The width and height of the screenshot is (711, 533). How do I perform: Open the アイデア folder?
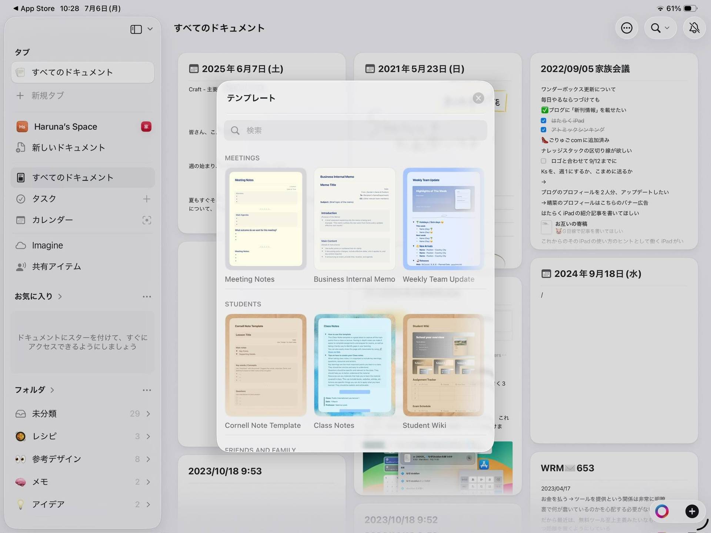pyautogui.click(x=83, y=504)
